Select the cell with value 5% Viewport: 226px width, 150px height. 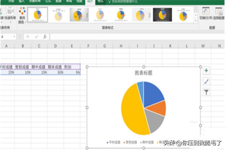tap(72, 72)
